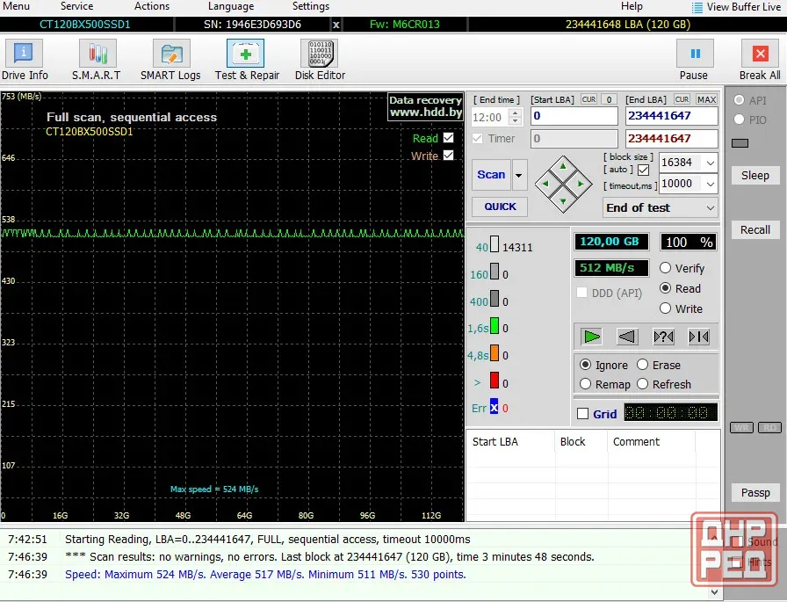Toggle the Read graph checkbox

pyautogui.click(x=449, y=138)
